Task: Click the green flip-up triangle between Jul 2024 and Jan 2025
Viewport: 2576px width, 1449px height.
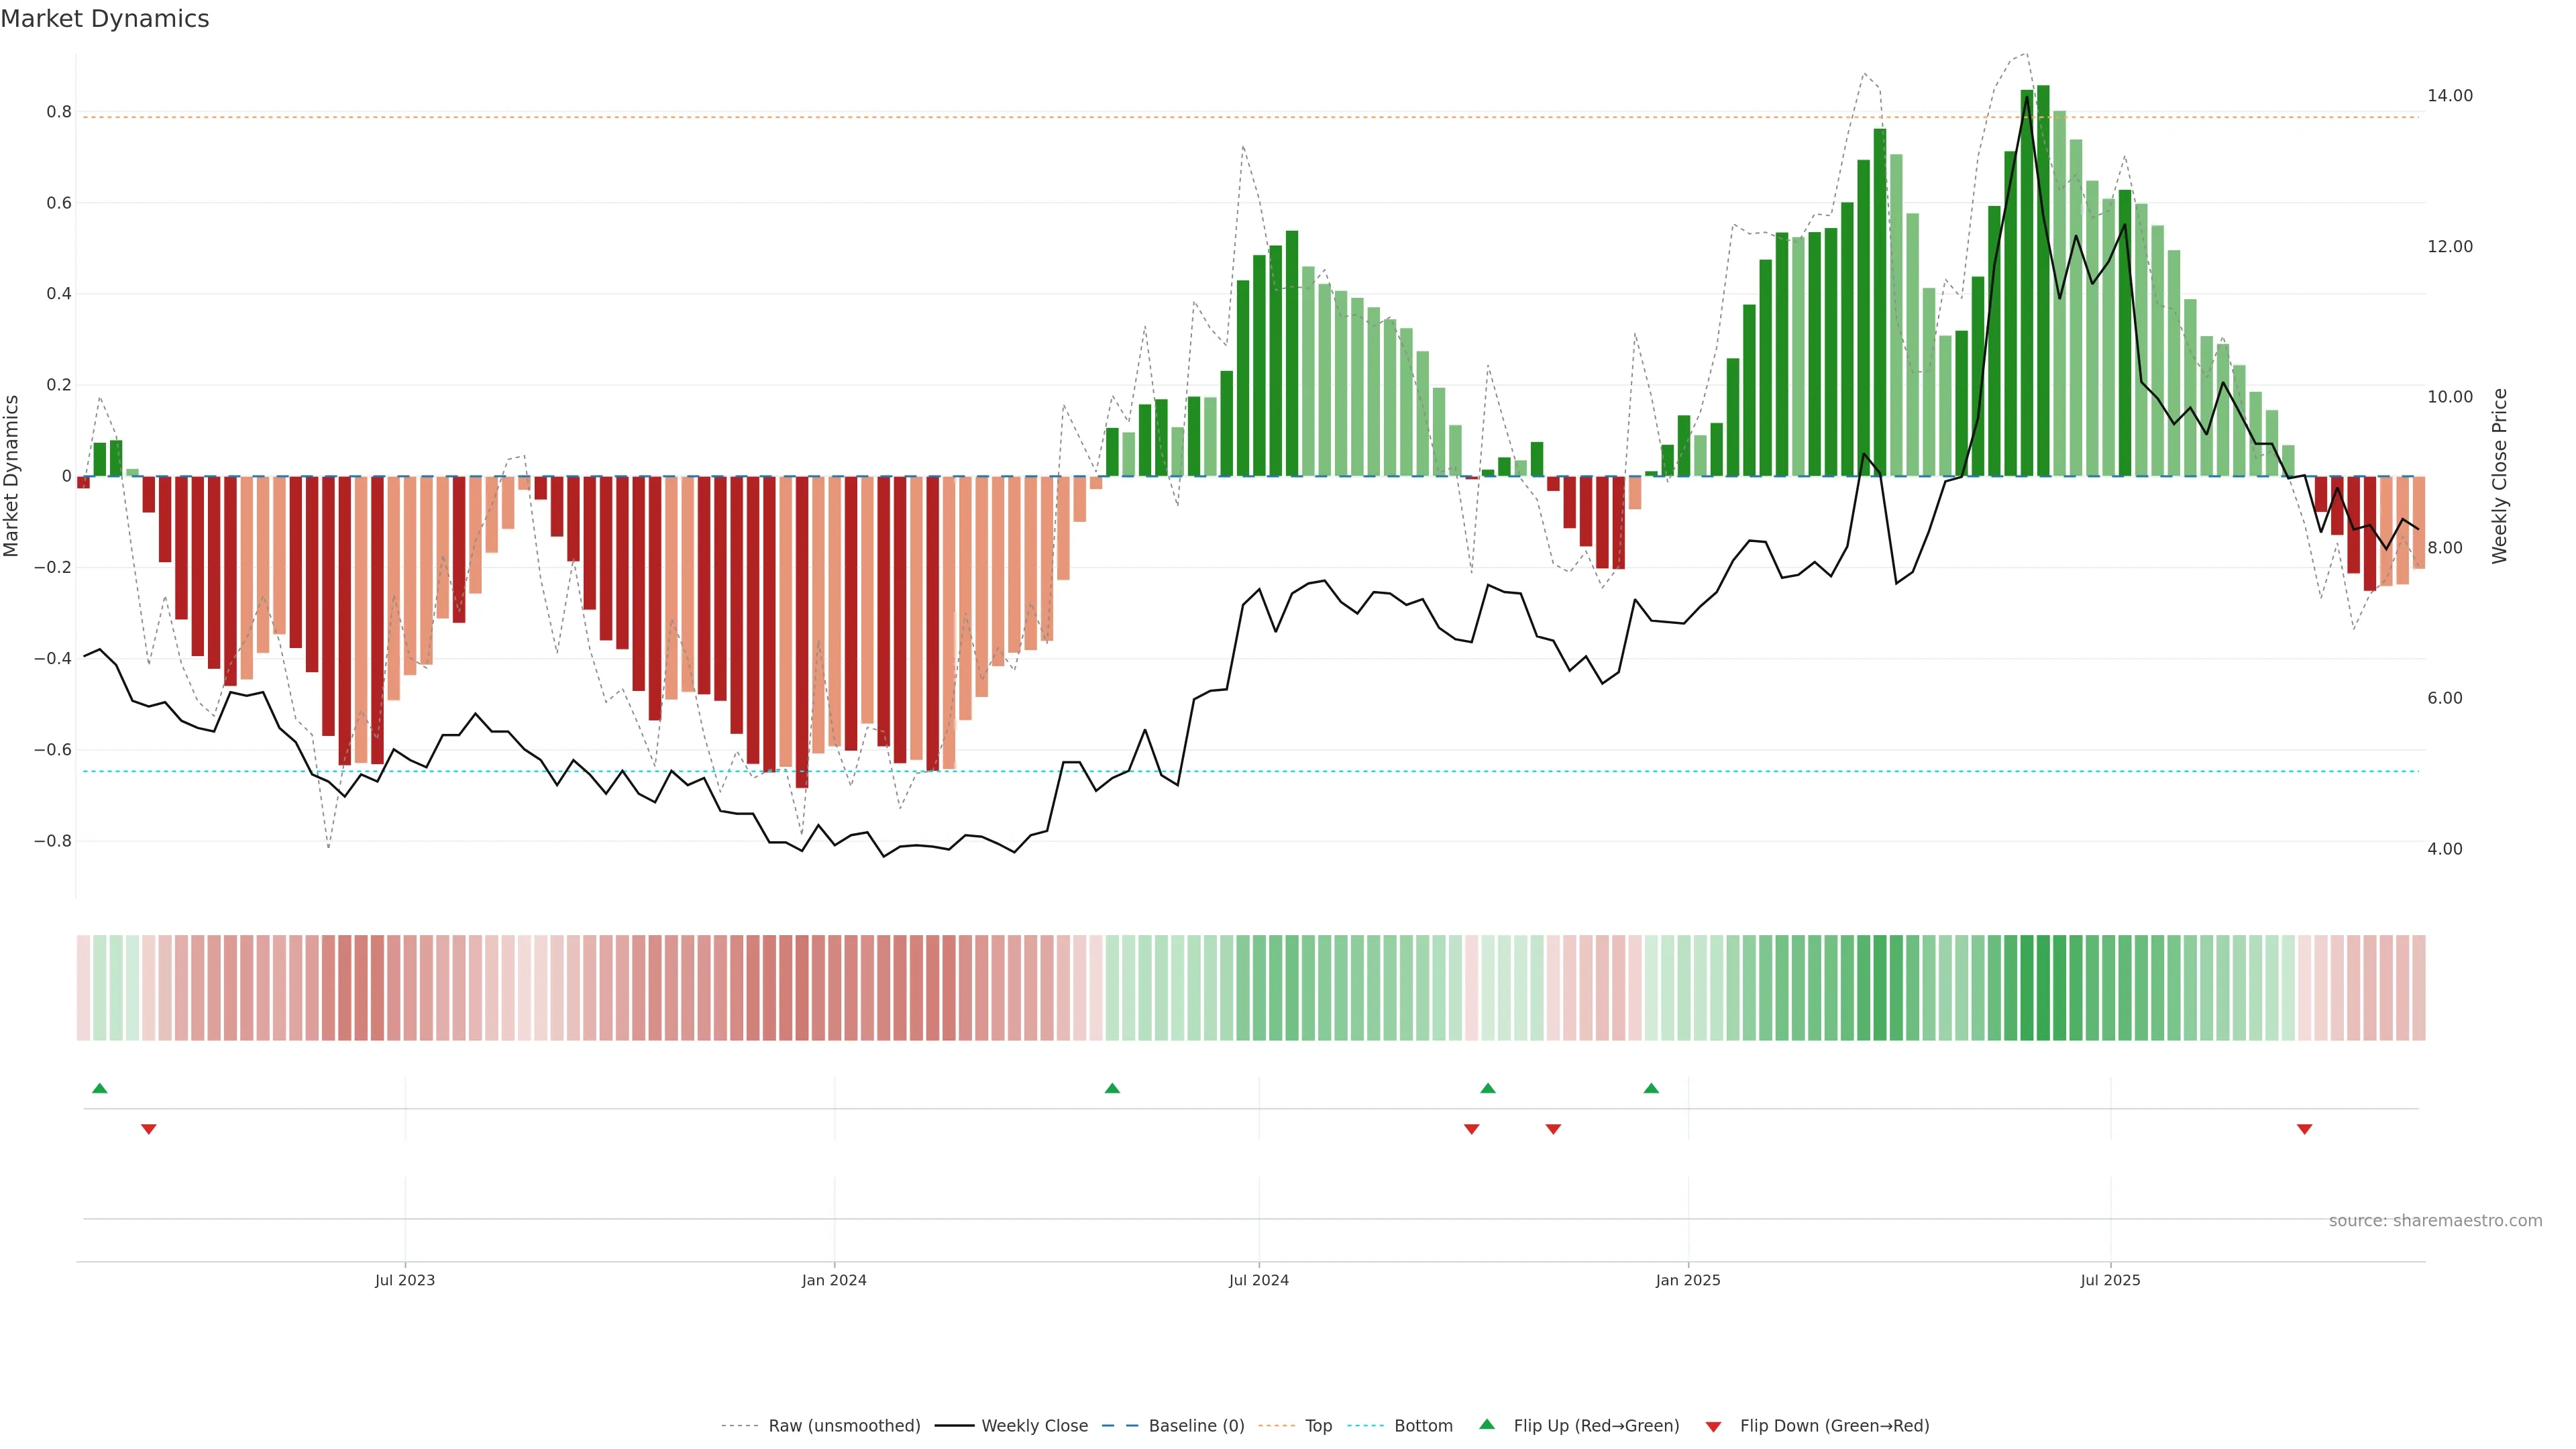Action: pyautogui.click(x=1488, y=1088)
